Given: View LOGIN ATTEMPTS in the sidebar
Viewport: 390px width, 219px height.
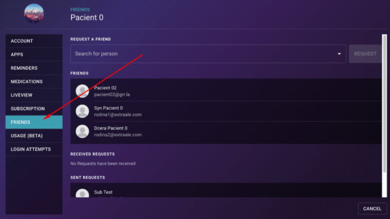Looking at the screenshot, I should [34, 149].
